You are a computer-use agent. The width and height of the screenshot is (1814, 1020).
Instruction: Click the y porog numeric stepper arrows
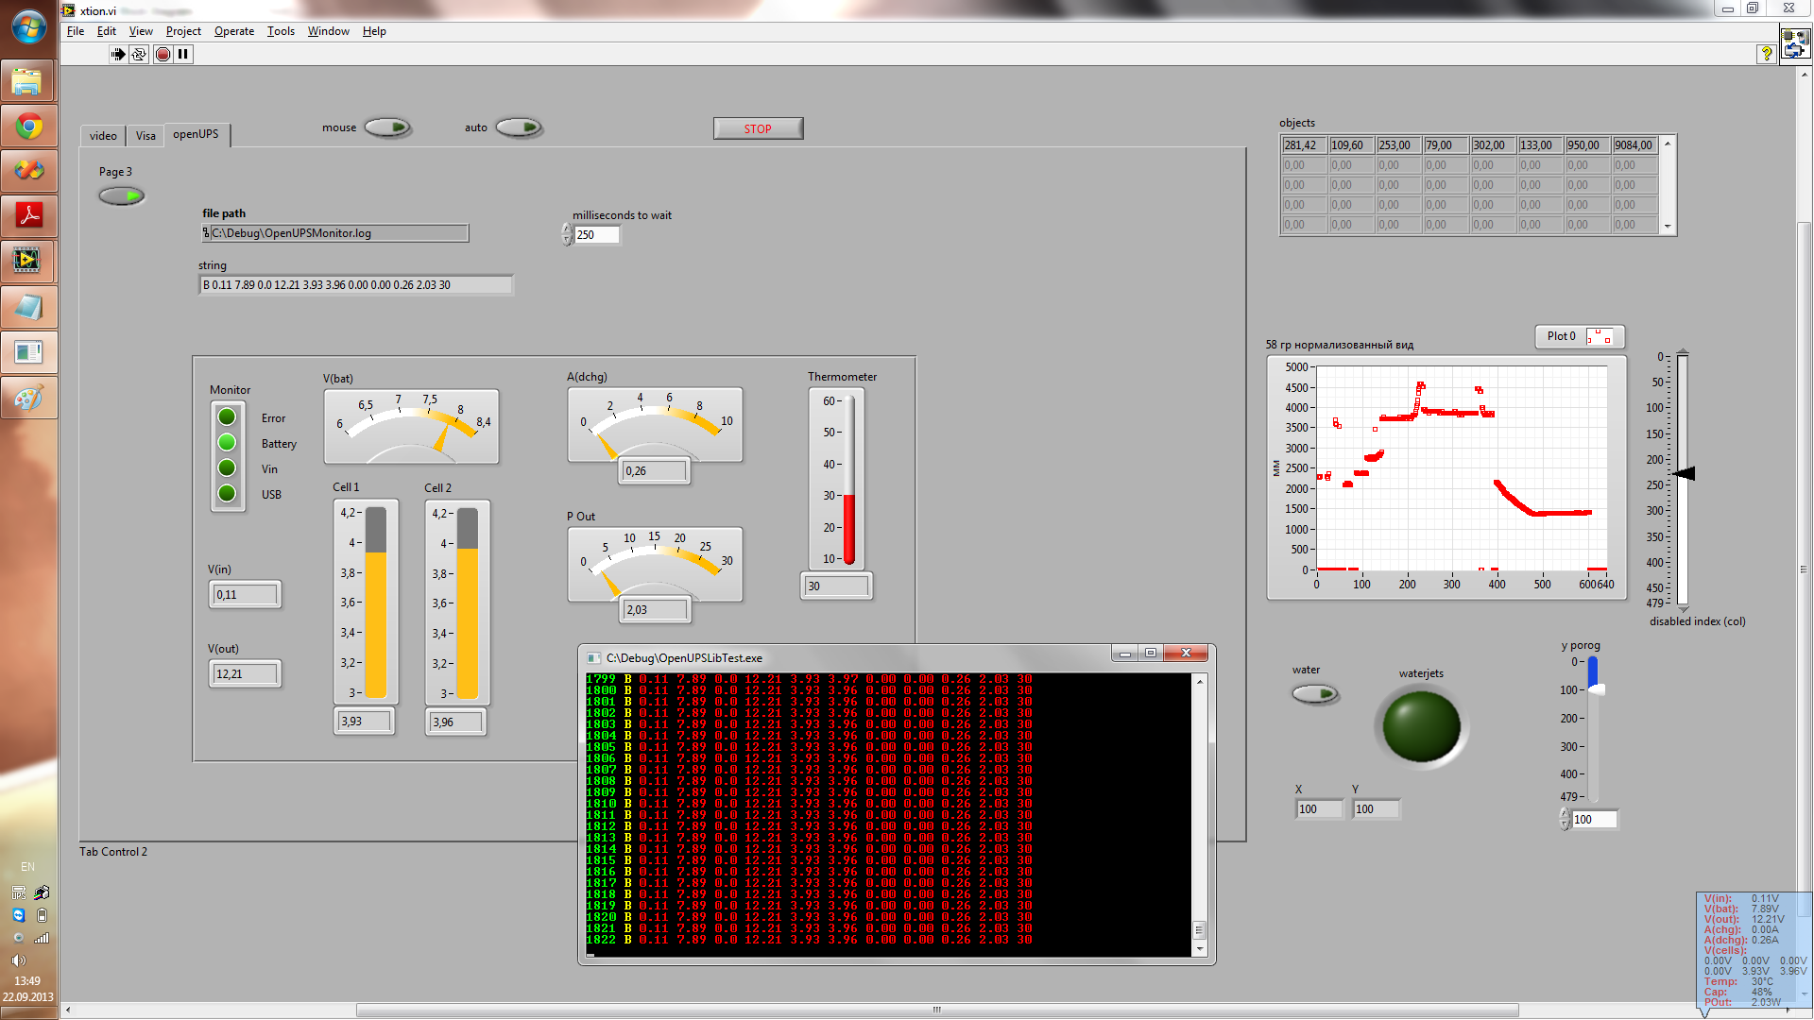[x=1565, y=820]
